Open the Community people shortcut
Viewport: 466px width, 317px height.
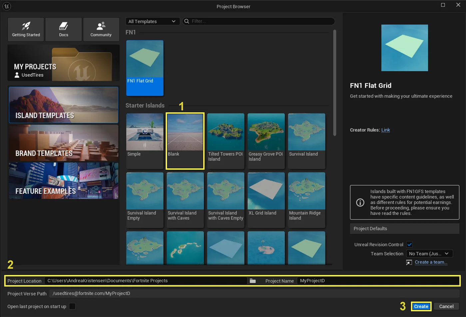pos(101,29)
